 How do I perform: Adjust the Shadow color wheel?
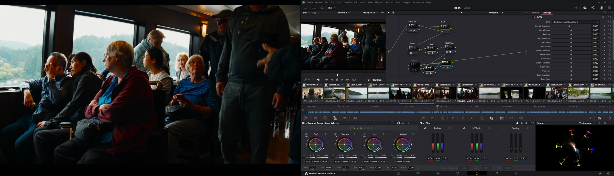(344, 144)
